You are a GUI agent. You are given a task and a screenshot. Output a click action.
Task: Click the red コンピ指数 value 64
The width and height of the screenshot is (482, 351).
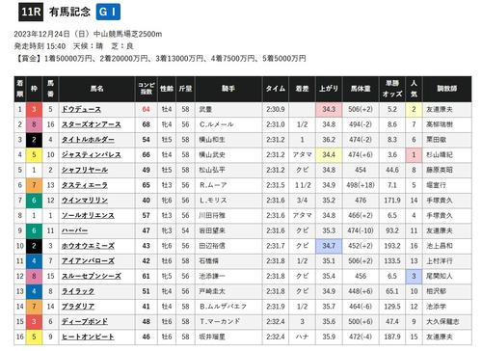[x=147, y=110]
